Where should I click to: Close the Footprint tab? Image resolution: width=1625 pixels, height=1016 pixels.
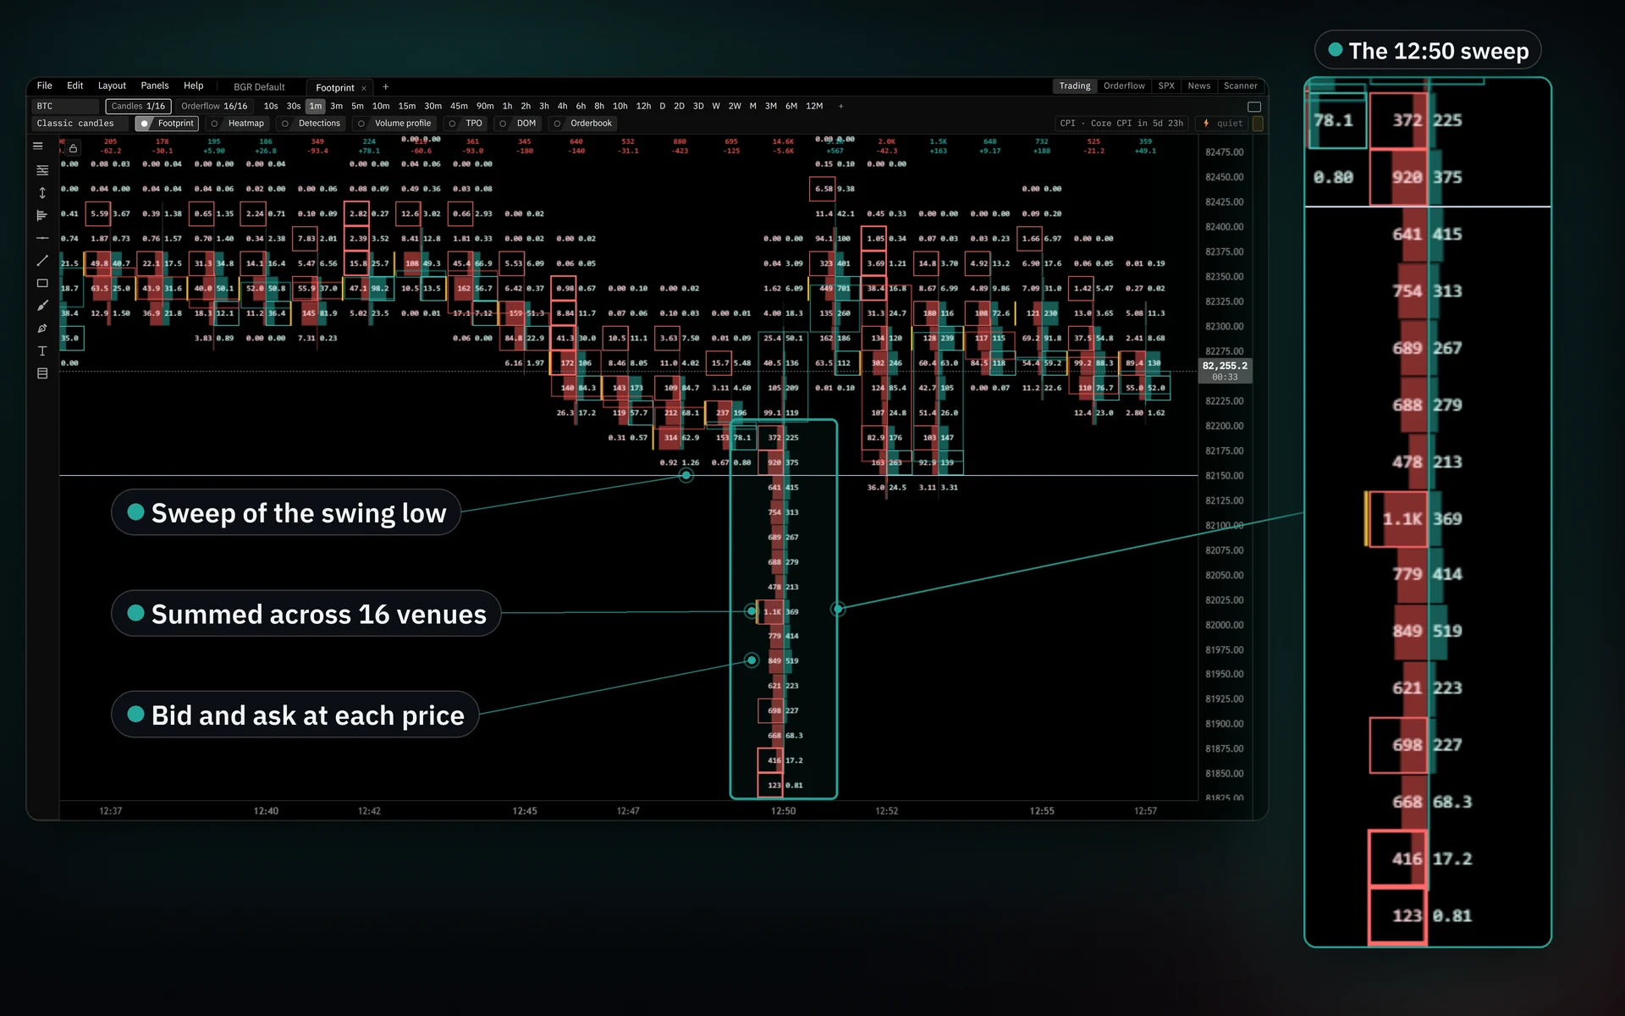click(364, 88)
